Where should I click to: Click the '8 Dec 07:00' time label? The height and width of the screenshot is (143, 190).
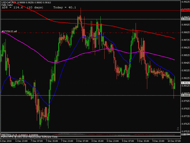coord(82,141)
